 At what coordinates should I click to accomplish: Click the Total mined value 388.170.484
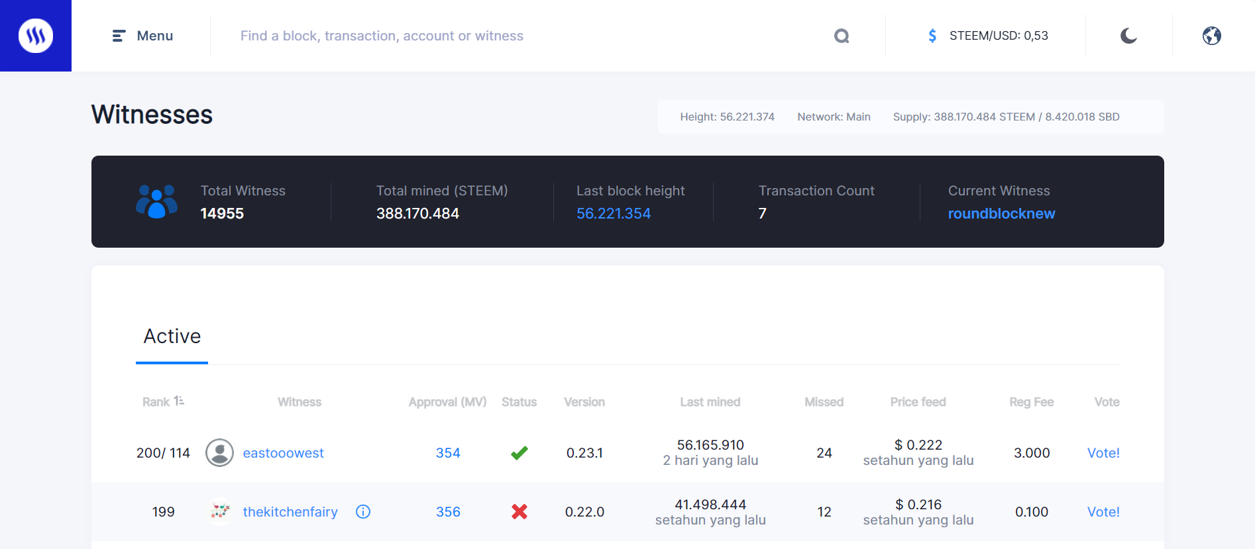click(417, 213)
